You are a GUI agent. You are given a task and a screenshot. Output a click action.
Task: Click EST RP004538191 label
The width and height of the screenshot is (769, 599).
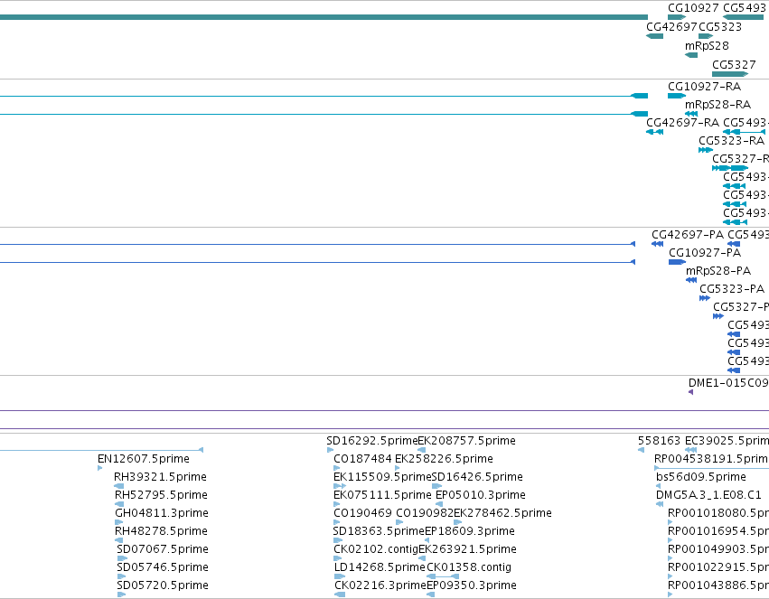click(711, 459)
